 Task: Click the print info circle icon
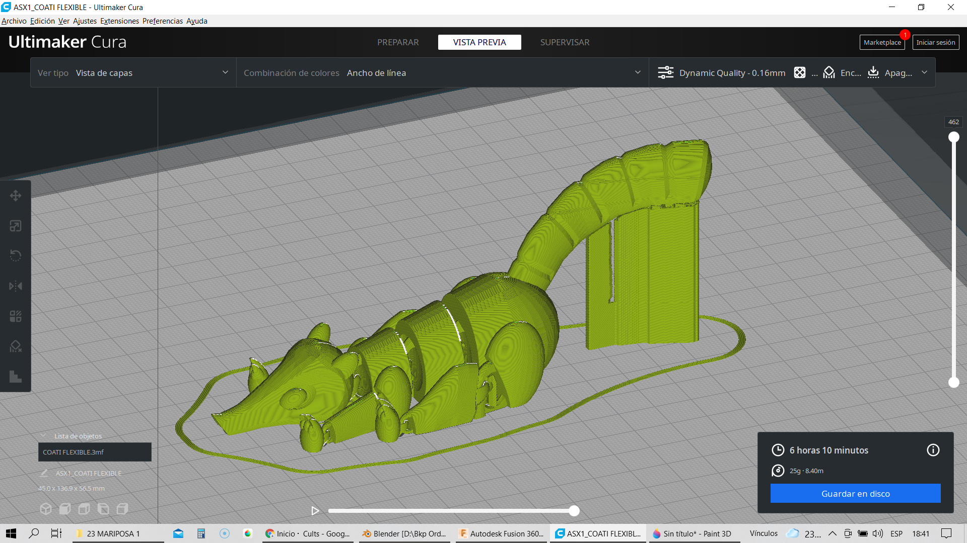(x=933, y=450)
